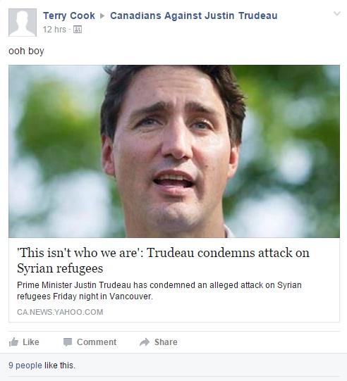The image size is (347, 381).
Task: Click the 'ooh boy' post text
Action: (26, 51)
